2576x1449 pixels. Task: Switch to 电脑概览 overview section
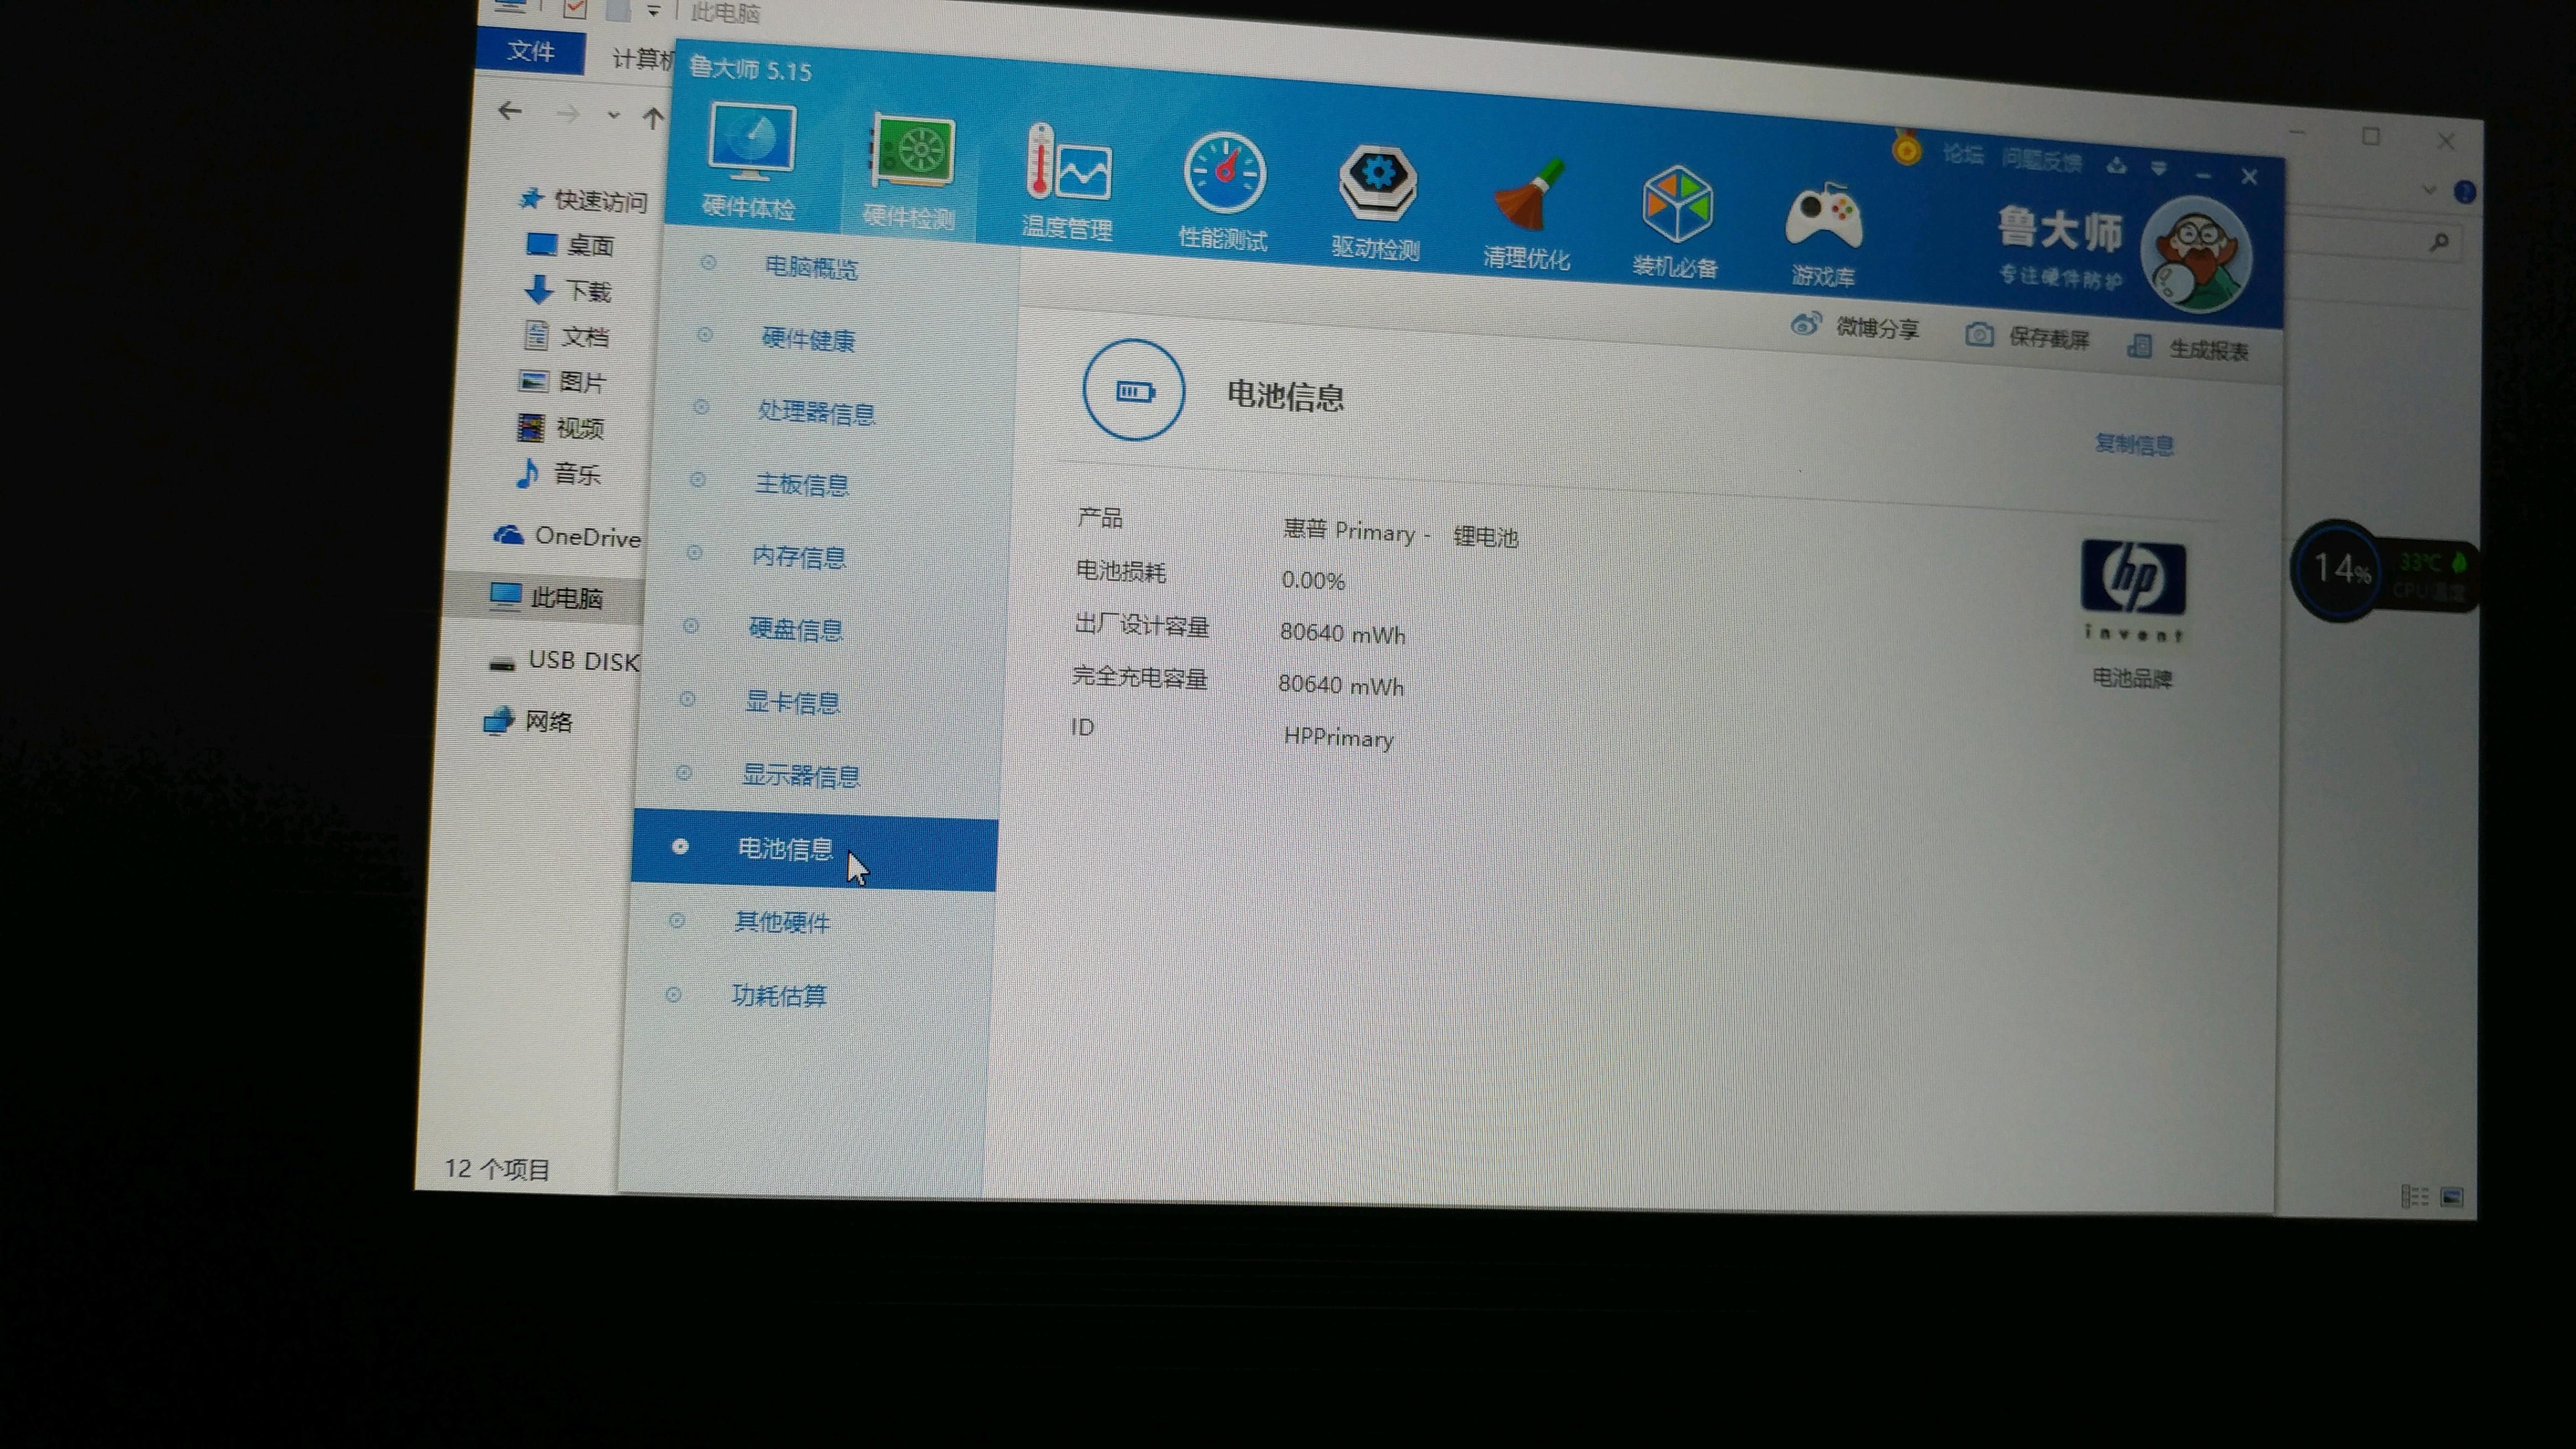pos(811,268)
